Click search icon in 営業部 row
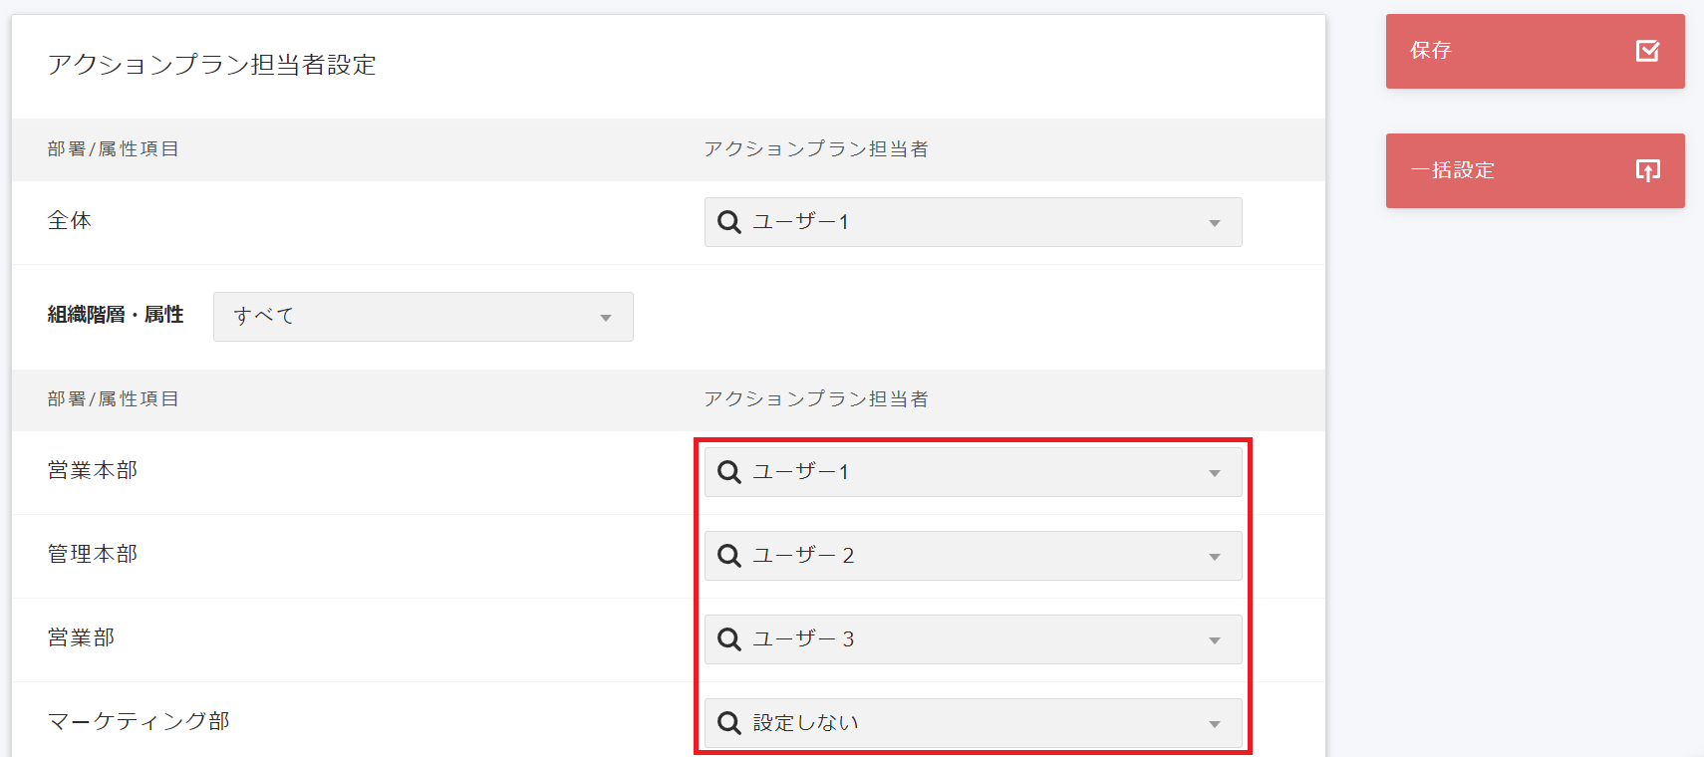1704x757 pixels. tap(729, 639)
